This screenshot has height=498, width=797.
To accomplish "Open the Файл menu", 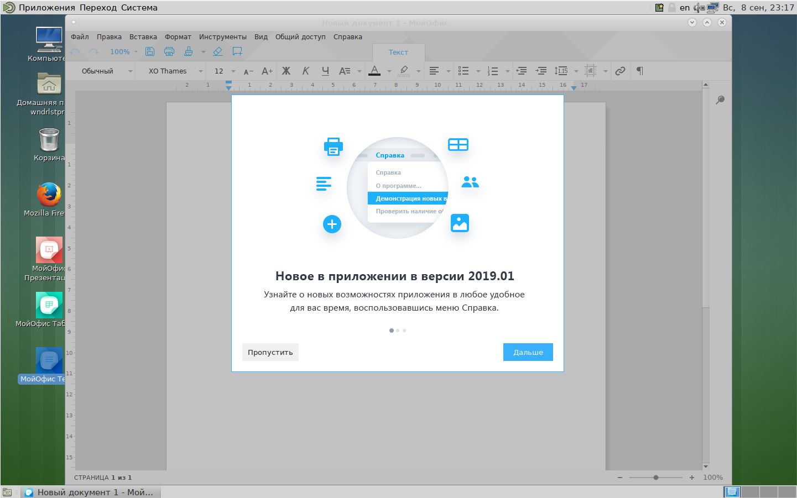I will (80, 36).
